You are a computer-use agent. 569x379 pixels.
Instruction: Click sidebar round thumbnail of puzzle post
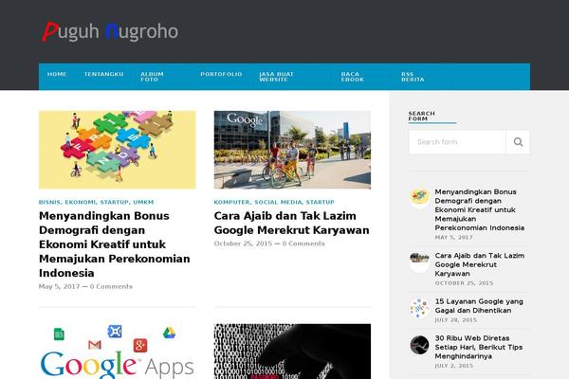coord(419,198)
